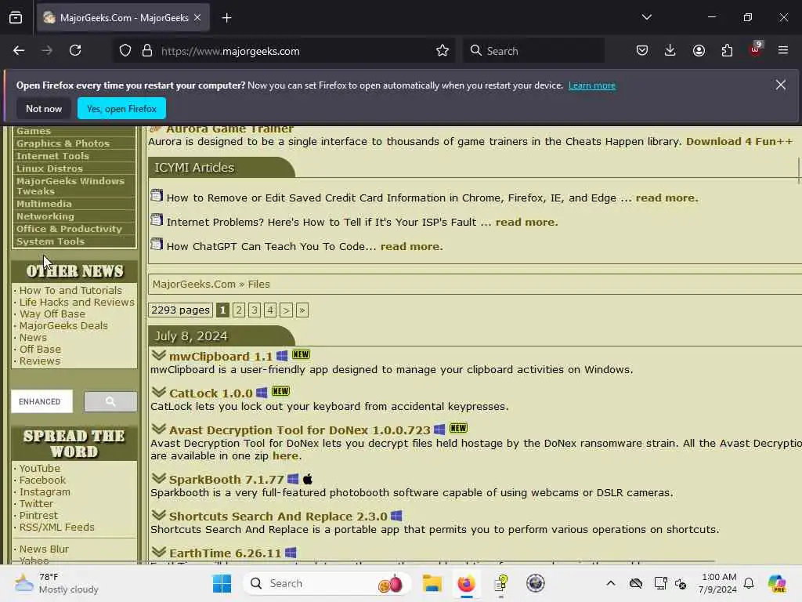This screenshot has height=602, width=802.
Task: Reload the MajorGeeks page
Action: tap(75, 50)
